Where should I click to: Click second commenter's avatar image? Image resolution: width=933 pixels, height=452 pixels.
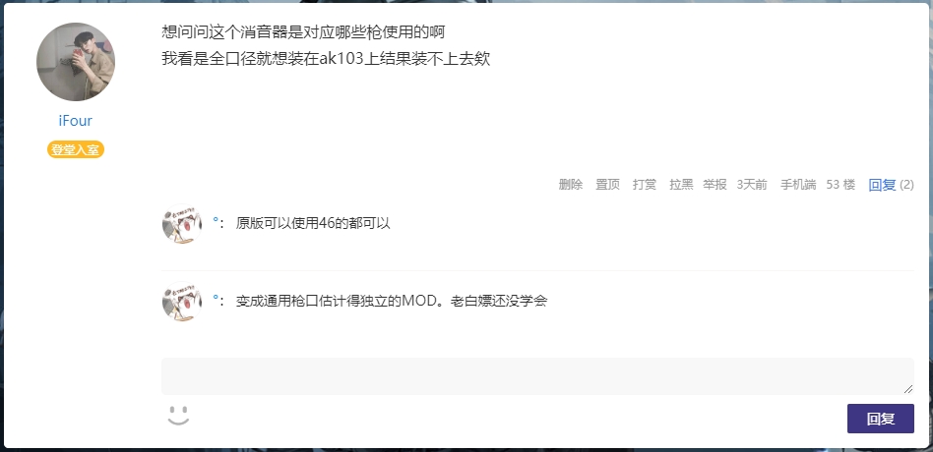click(181, 301)
